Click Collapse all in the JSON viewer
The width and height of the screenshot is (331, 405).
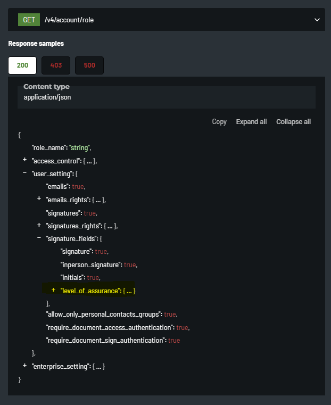pyautogui.click(x=293, y=122)
